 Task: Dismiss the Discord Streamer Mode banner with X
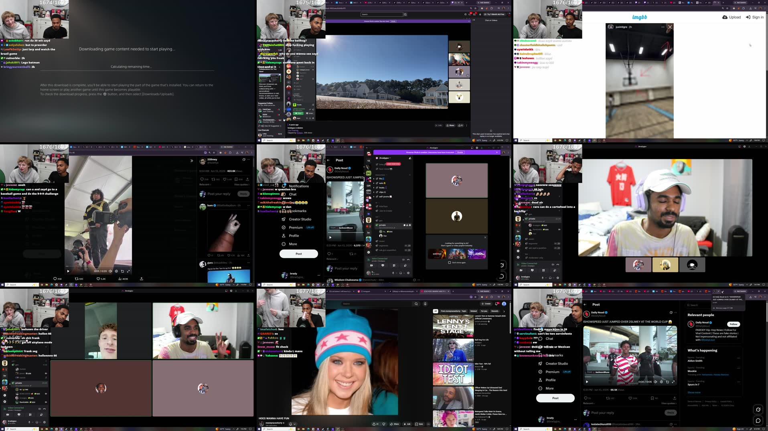pos(497,152)
